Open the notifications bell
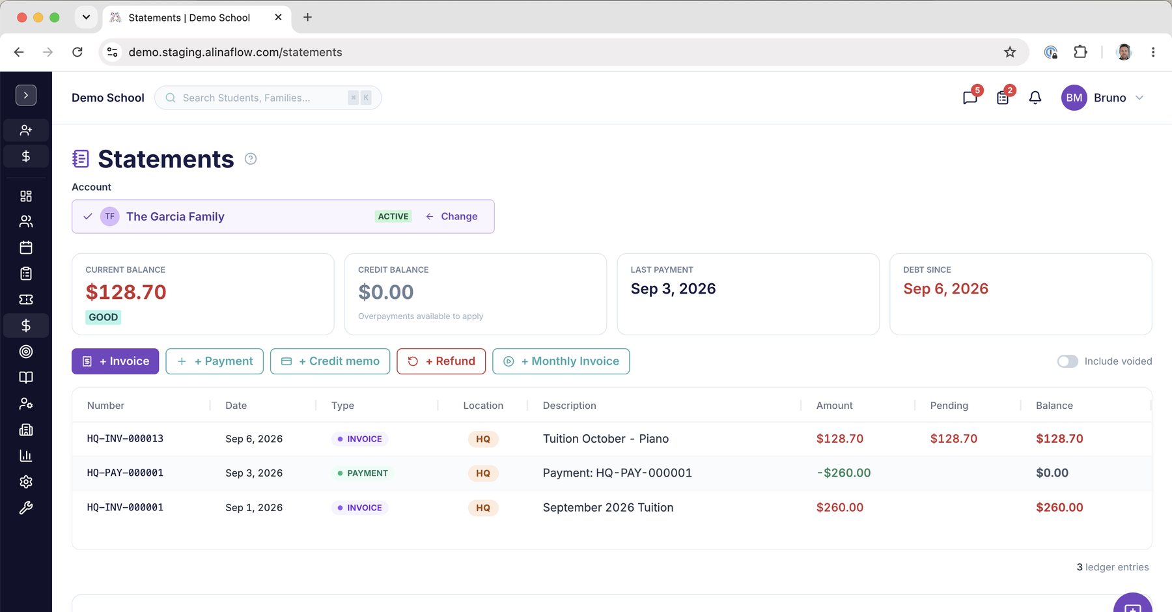Image resolution: width=1172 pixels, height=612 pixels. (1035, 98)
